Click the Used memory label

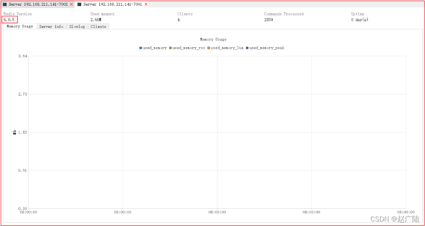(x=102, y=14)
